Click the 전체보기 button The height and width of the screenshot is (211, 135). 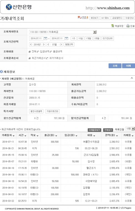108,130
